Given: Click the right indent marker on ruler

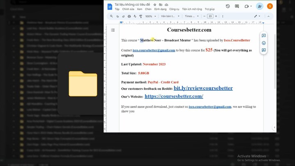Looking at the screenshot, I should tap(263, 23).
